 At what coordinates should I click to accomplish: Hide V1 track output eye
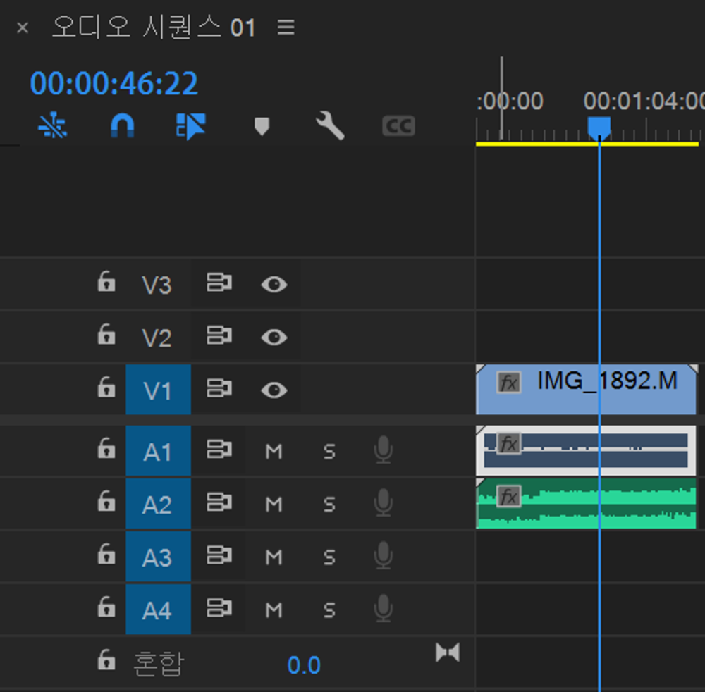[274, 390]
